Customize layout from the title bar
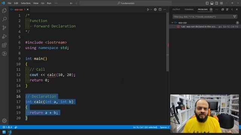The width and height of the screenshot is (241, 135). [x=221, y=3]
